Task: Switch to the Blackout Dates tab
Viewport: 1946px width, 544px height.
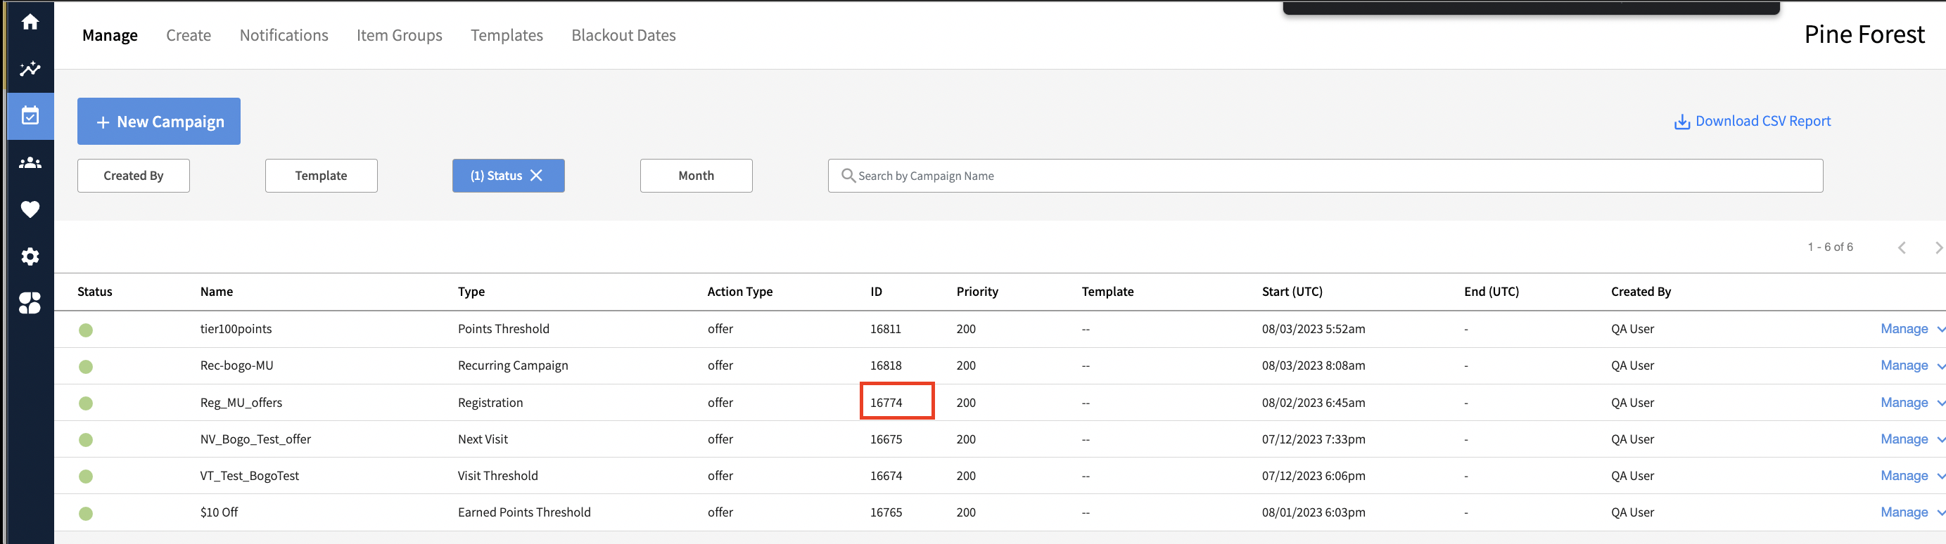Action: (623, 35)
